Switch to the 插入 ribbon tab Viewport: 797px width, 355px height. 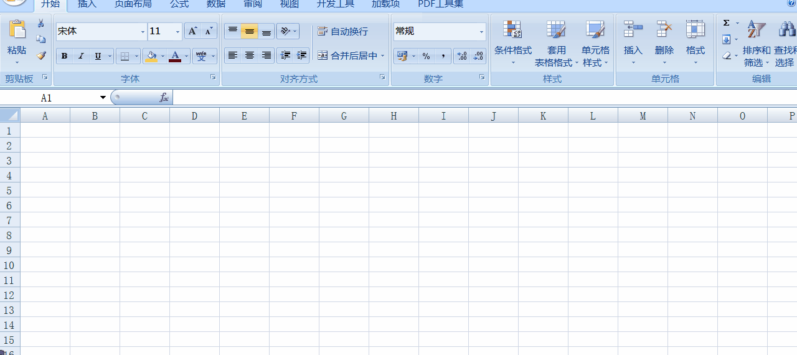point(87,4)
